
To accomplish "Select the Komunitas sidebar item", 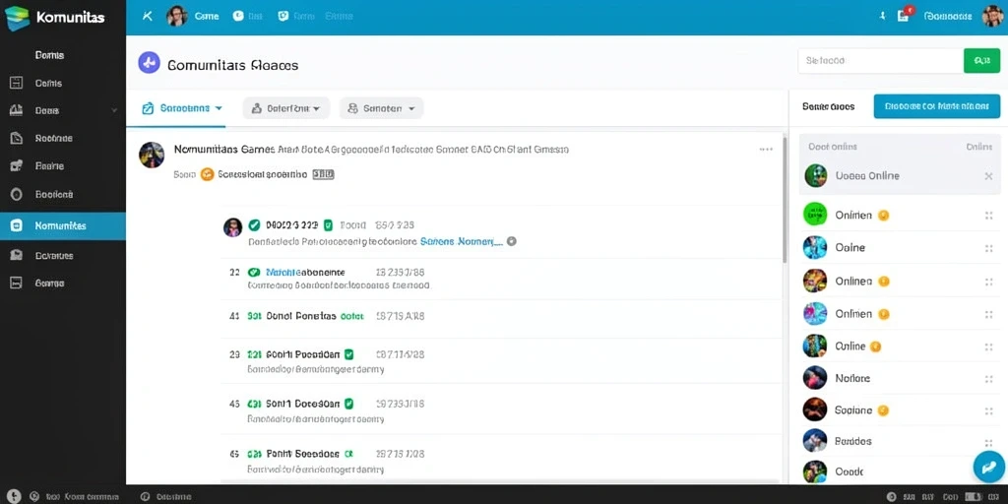I will point(63,225).
